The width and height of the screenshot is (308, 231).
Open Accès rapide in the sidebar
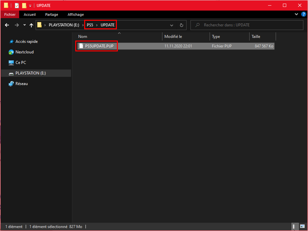(24, 42)
